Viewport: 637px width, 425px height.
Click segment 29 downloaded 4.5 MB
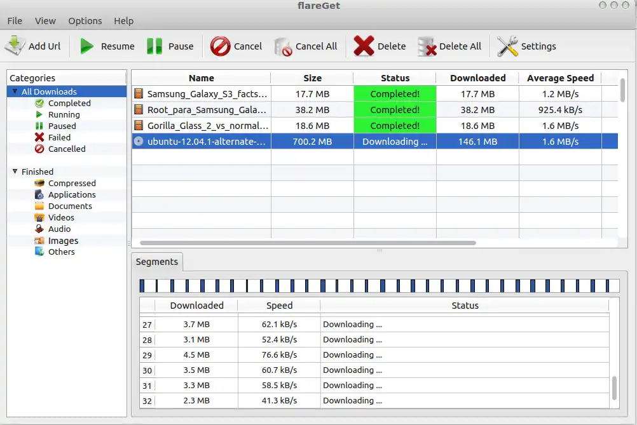tap(196, 354)
